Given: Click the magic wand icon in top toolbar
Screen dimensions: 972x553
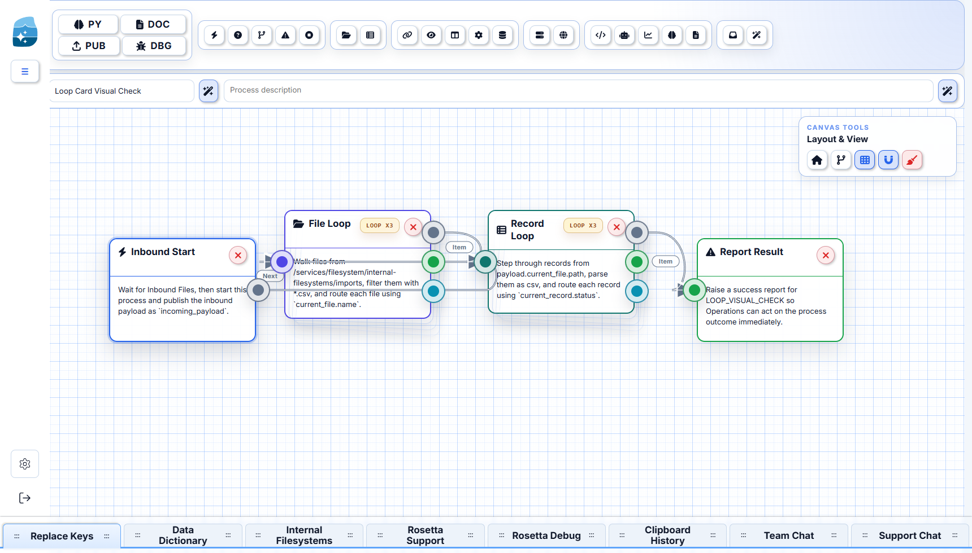Looking at the screenshot, I should [757, 35].
